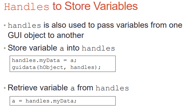Click the empty space inside the first code box
The image size is (186, 110).
[x=108, y=64]
